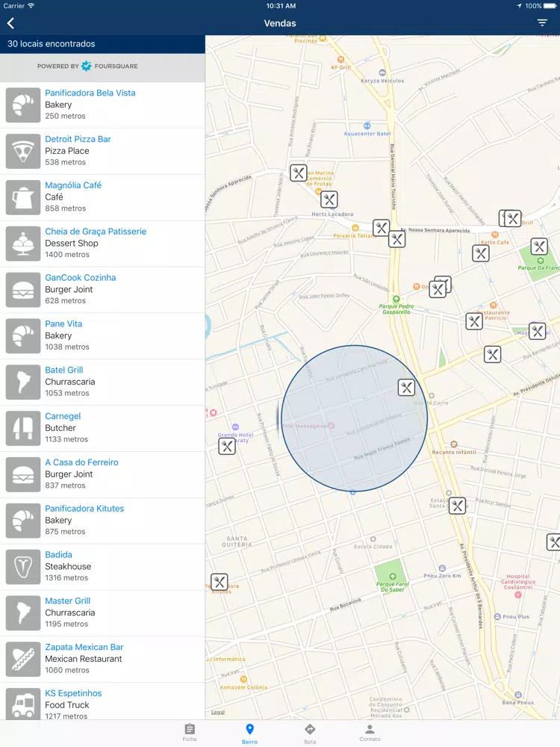Tap the Magnólia Café coffee pot icon

23,197
